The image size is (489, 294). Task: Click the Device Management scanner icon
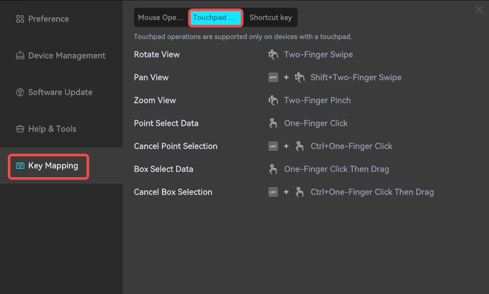(20, 56)
